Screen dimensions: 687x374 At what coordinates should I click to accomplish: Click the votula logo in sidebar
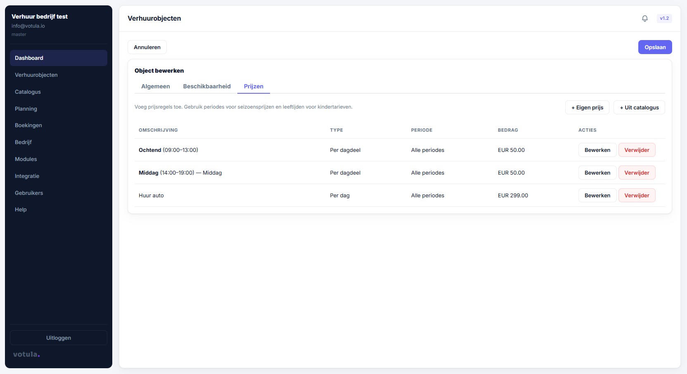pyautogui.click(x=26, y=354)
